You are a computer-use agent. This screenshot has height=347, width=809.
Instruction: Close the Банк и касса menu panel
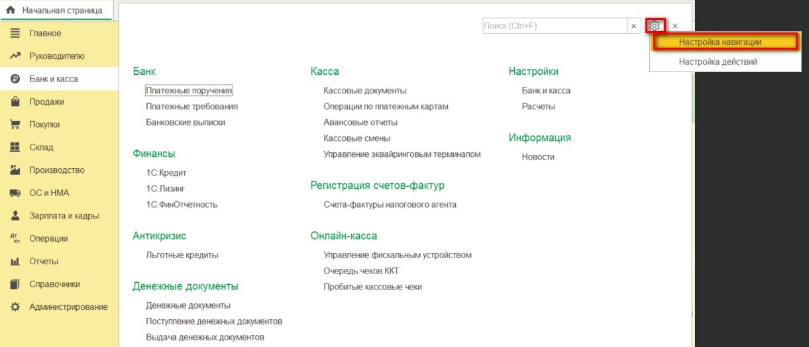(x=675, y=26)
